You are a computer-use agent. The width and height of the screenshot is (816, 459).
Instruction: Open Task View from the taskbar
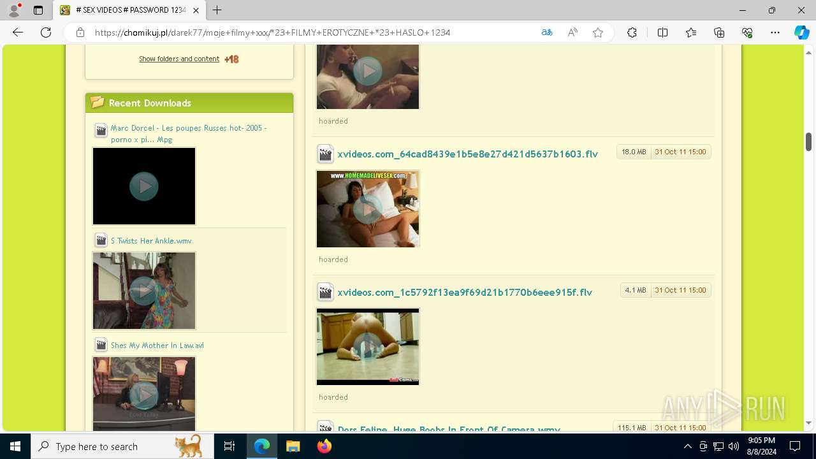tap(229, 446)
